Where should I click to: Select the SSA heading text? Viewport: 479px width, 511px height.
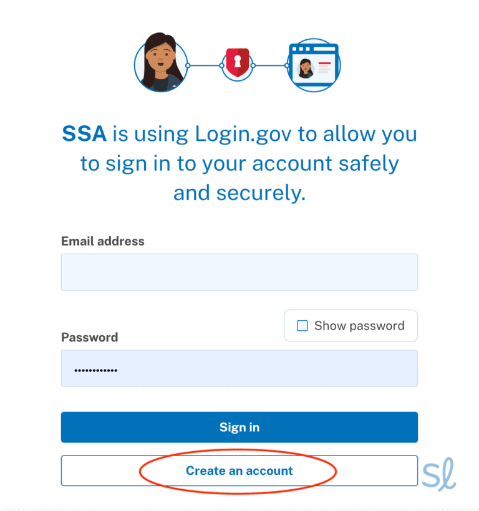pyautogui.click(x=84, y=133)
